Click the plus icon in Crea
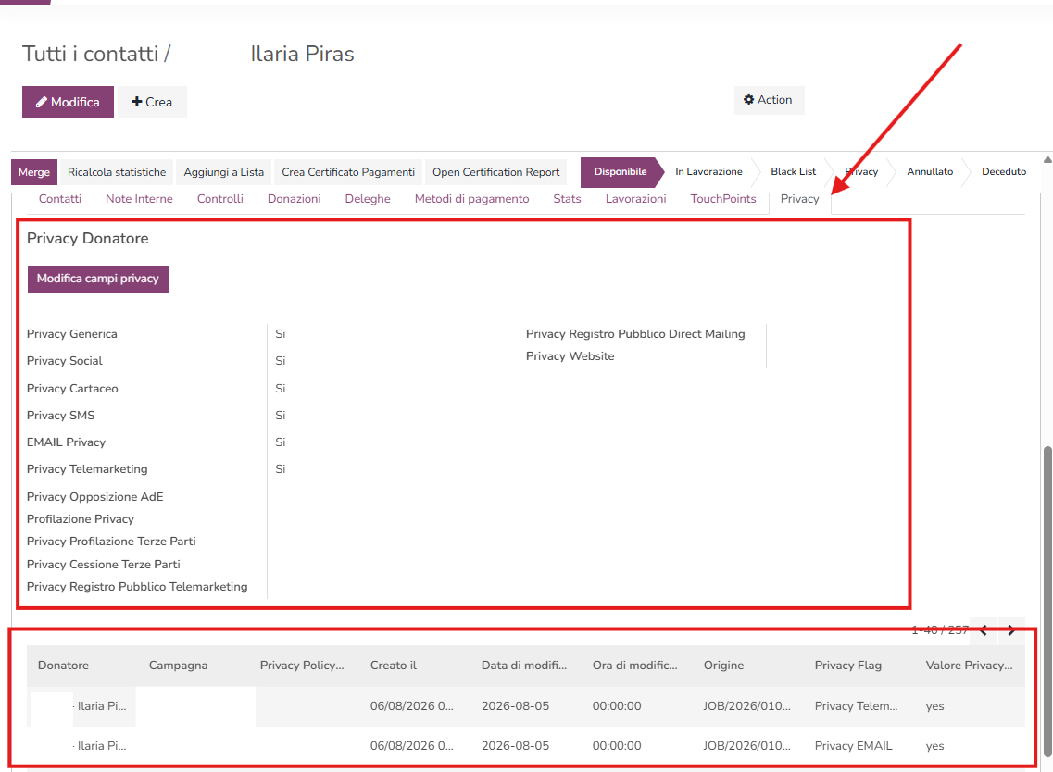The height and width of the screenshot is (772, 1053). [x=137, y=102]
